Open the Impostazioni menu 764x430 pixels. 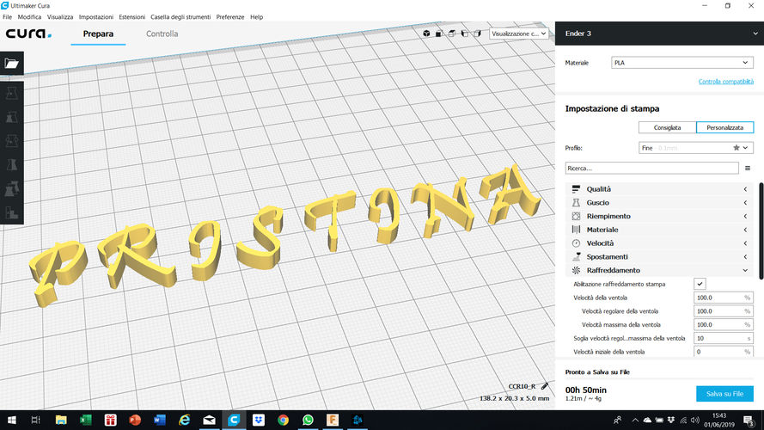pos(96,17)
